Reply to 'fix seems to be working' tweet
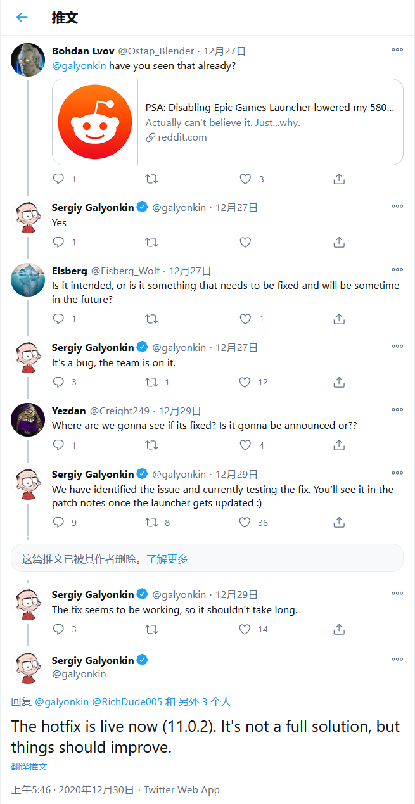 pyautogui.click(x=59, y=629)
